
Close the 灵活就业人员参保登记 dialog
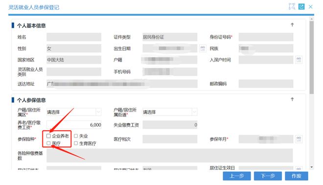point(310,7)
